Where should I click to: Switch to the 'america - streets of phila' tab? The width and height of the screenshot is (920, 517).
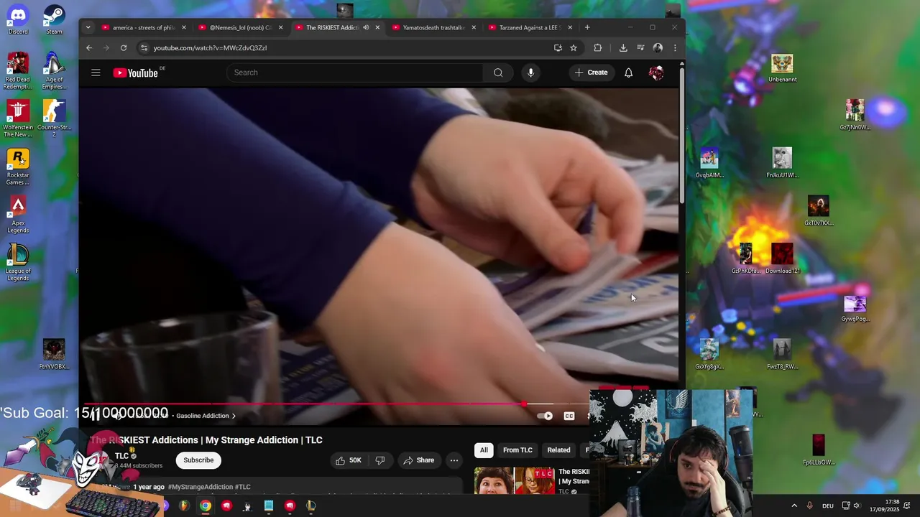pos(144,28)
